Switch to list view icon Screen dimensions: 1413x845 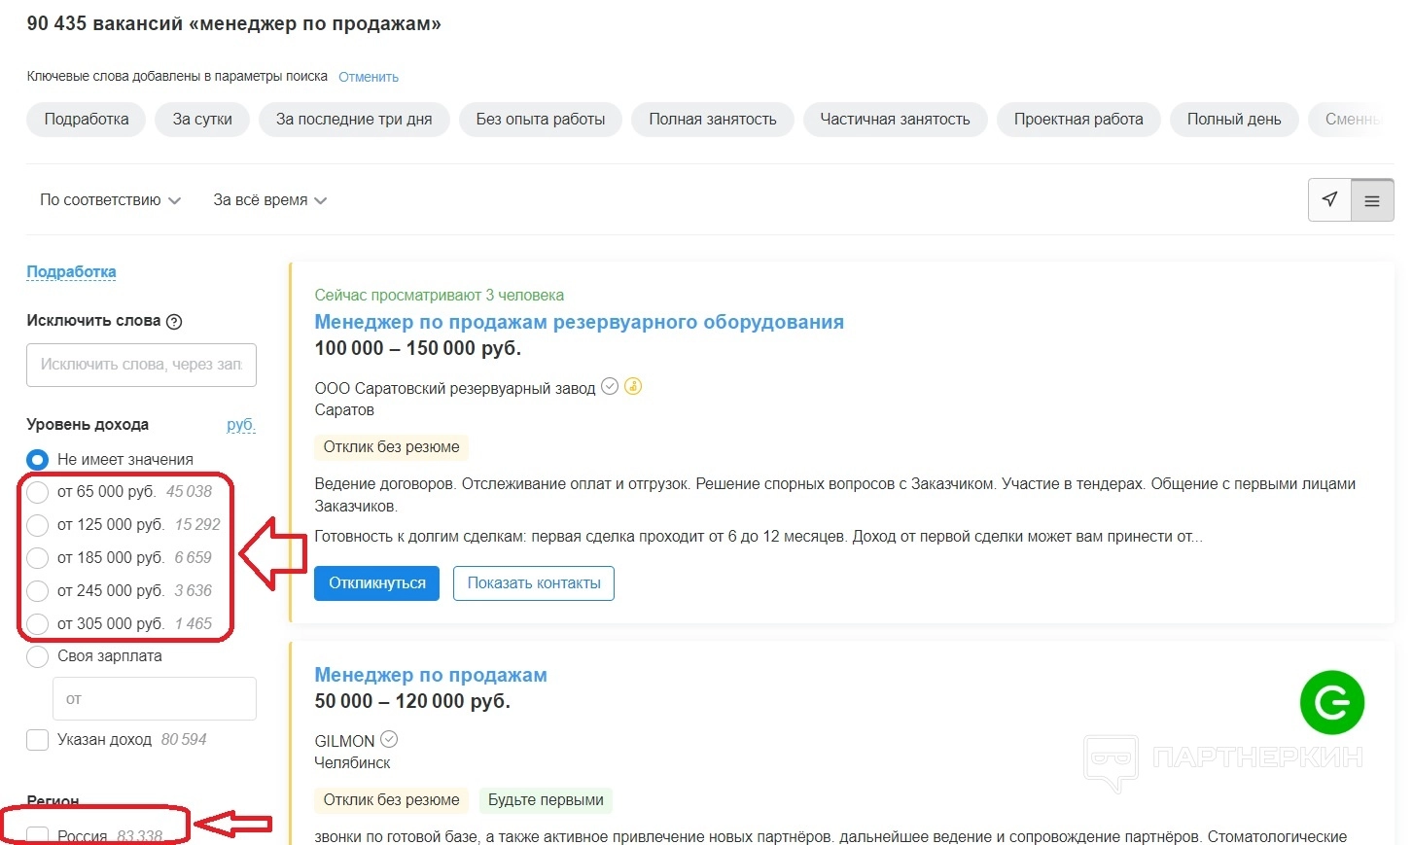click(x=1372, y=201)
